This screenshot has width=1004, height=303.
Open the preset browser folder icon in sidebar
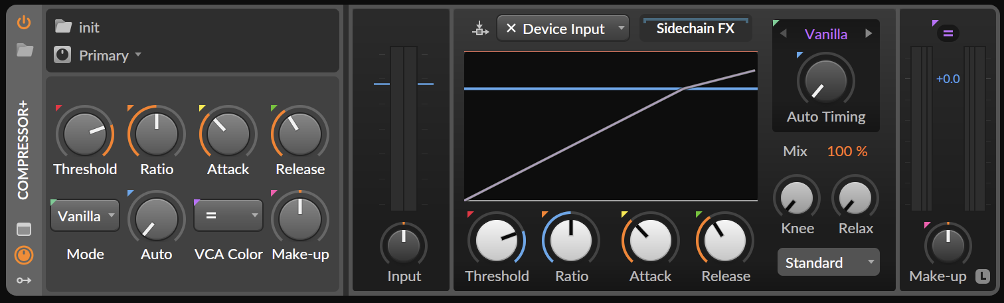click(x=25, y=50)
